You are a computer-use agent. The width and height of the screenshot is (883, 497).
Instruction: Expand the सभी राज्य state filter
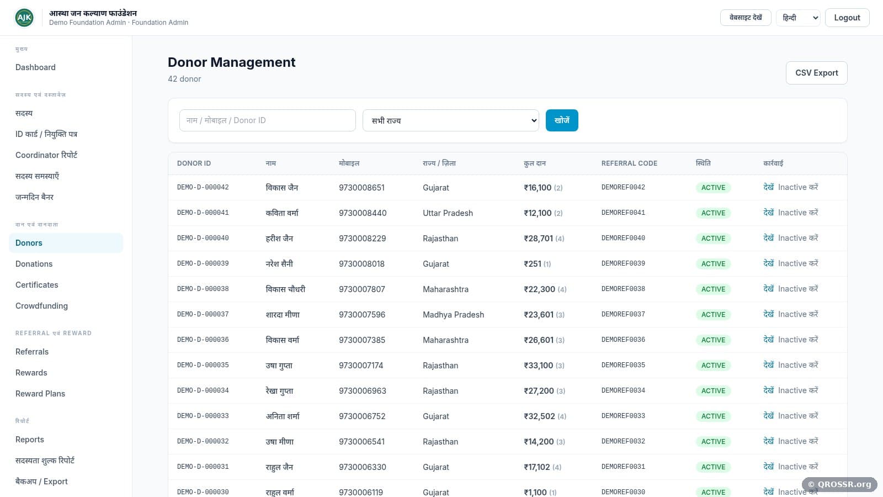(451, 120)
